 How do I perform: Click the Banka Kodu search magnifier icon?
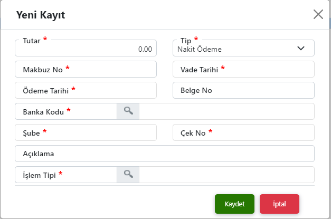[x=128, y=111]
